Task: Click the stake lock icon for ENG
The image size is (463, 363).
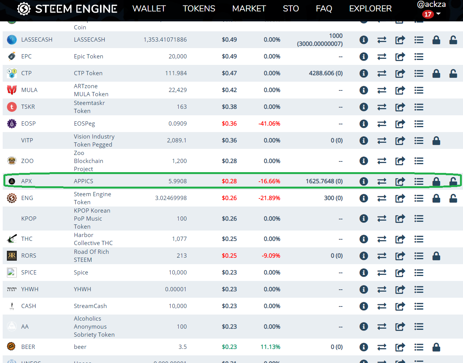Action: (x=436, y=198)
